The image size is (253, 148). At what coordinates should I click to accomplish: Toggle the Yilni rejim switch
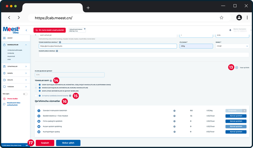pos(25,94)
